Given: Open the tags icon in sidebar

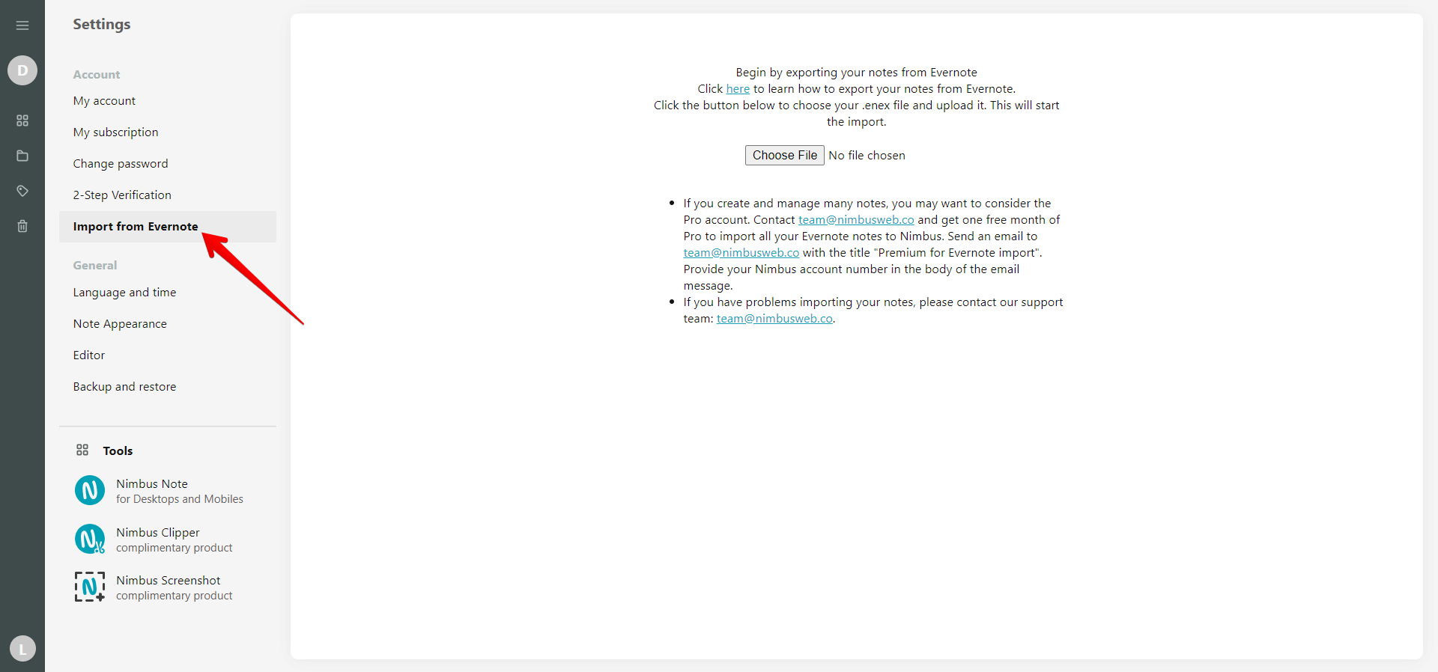Looking at the screenshot, I should click(22, 191).
